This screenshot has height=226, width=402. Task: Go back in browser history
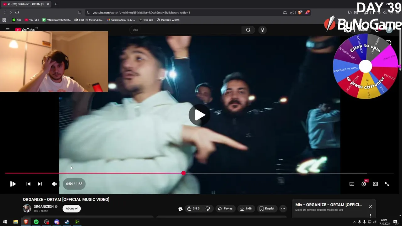(x=4, y=13)
